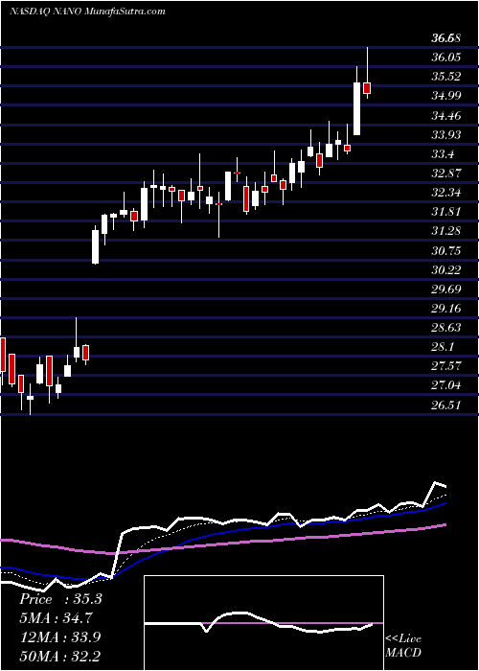Click inside the MACD inset chart

pyautogui.click(x=263, y=623)
